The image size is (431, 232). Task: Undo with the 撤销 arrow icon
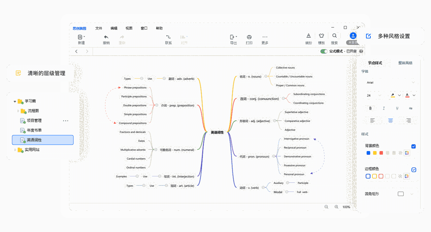[106, 37]
